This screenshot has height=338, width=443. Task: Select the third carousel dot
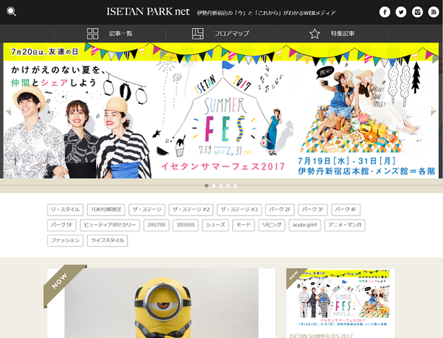(221, 185)
